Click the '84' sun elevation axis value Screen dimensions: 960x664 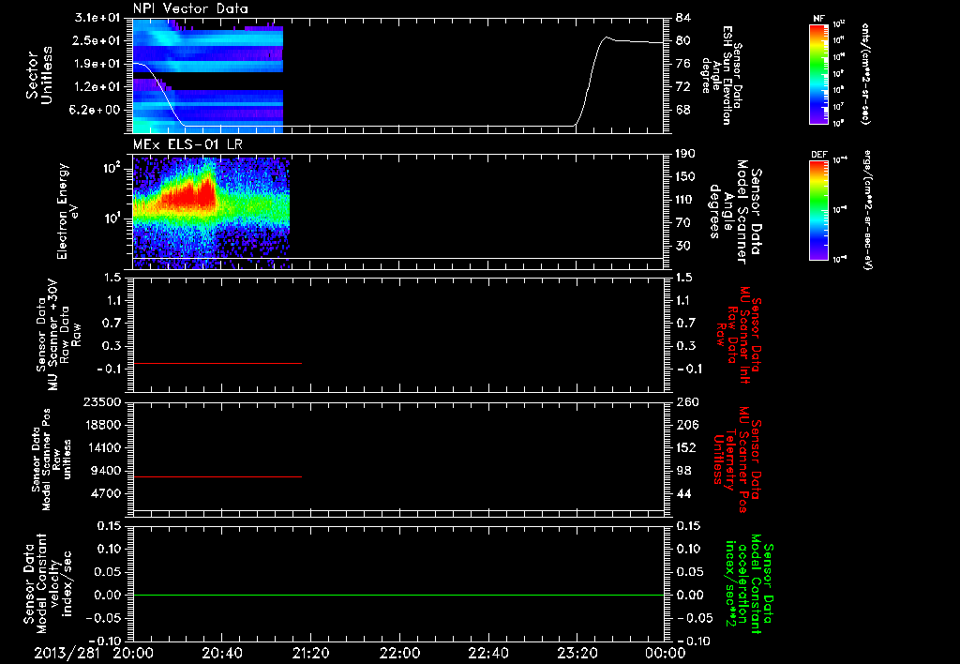(x=683, y=17)
